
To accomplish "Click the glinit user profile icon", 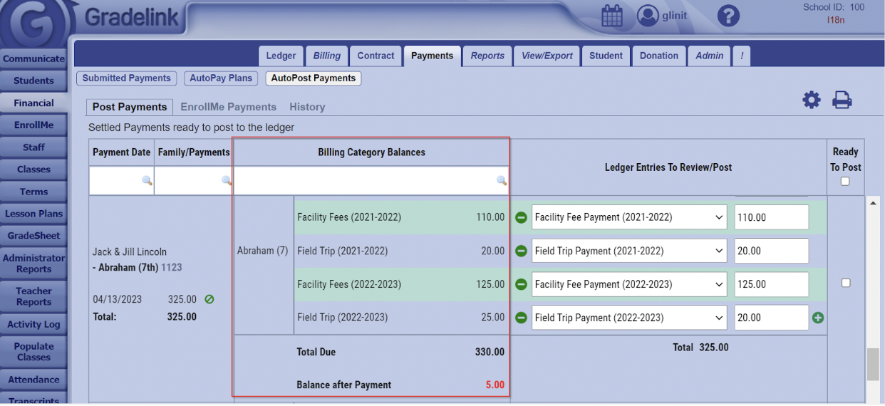I will pyautogui.click(x=648, y=16).
